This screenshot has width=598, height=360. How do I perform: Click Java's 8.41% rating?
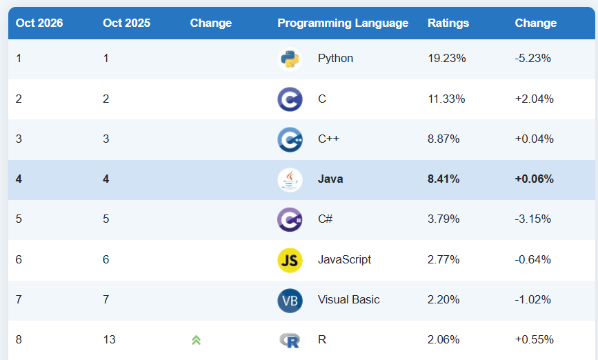tap(443, 179)
